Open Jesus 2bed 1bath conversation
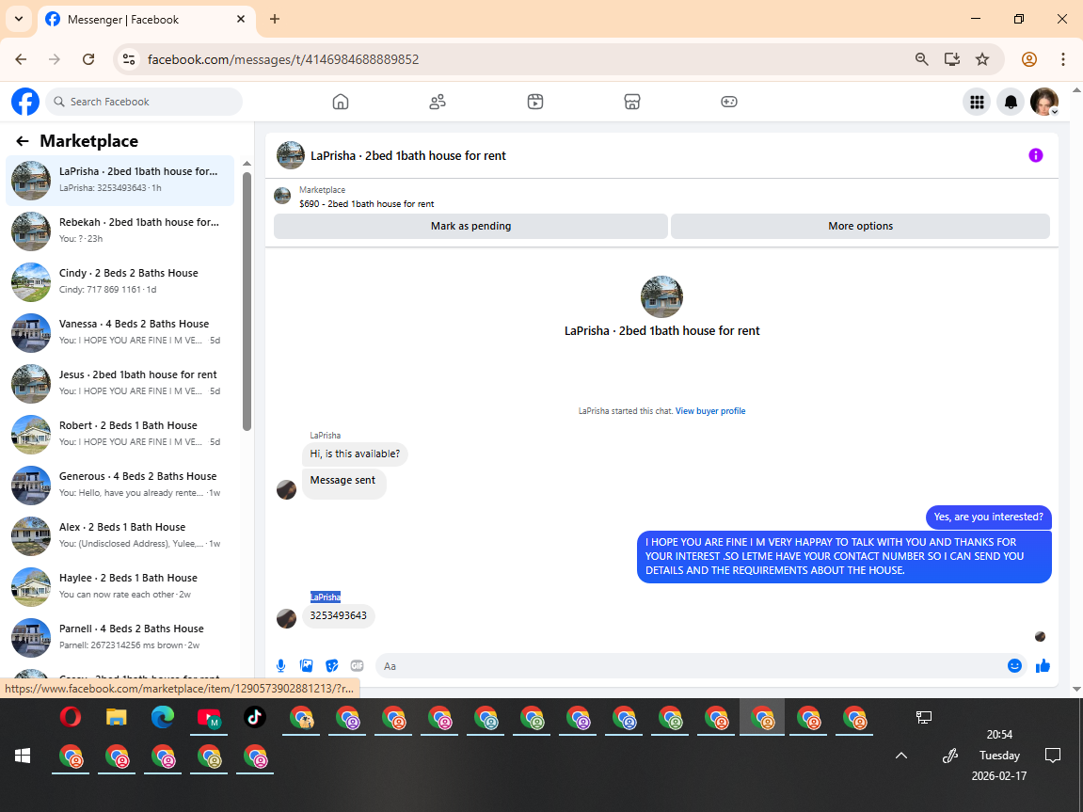The width and height of the screenshot is (1083, 812). 120,383
